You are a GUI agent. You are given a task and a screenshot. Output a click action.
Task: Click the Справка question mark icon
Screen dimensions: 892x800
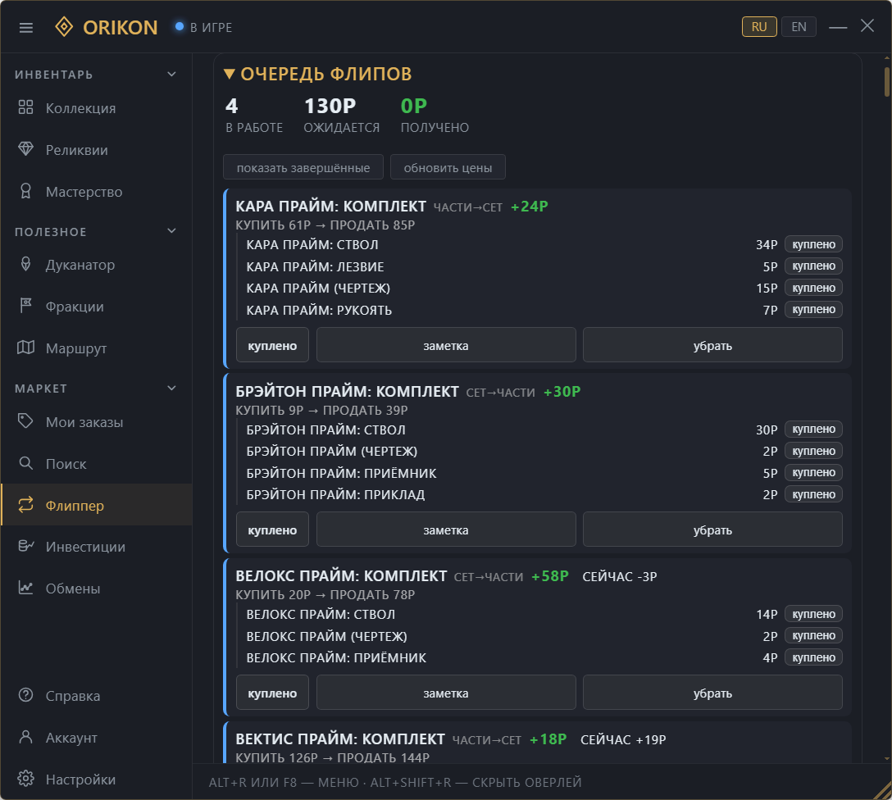click(25, 695)
